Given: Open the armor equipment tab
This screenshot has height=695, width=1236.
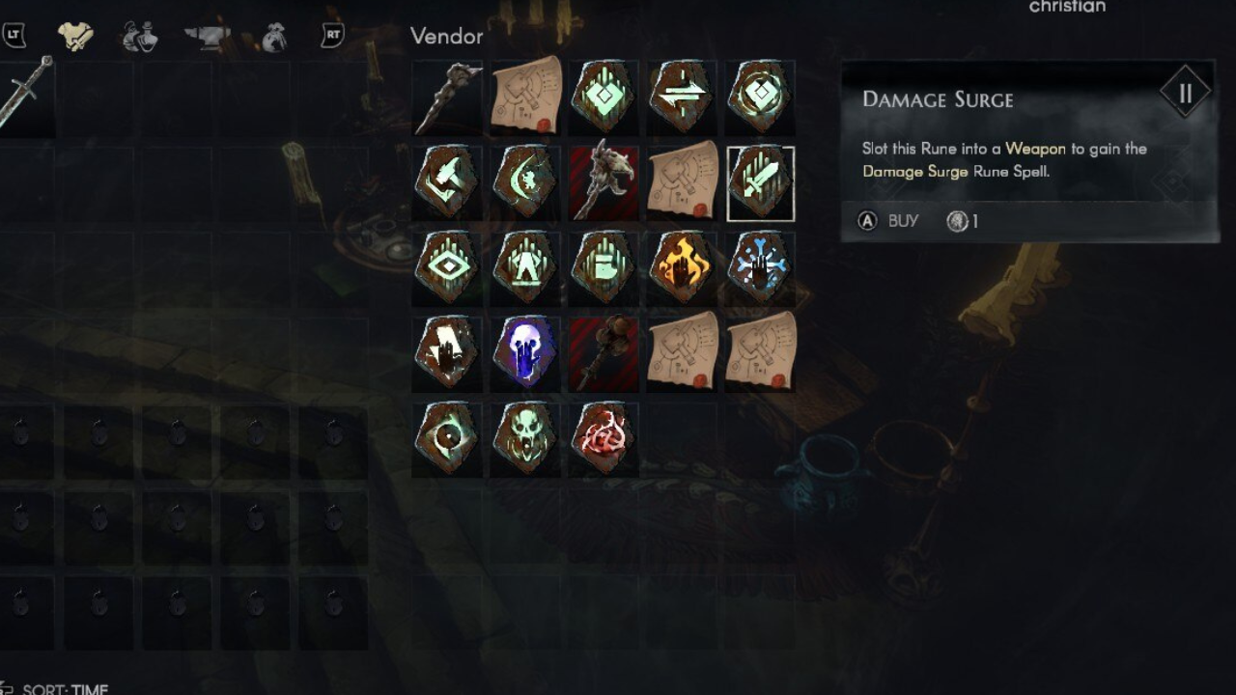Looking at the screenshot, I should coord(75,37).
